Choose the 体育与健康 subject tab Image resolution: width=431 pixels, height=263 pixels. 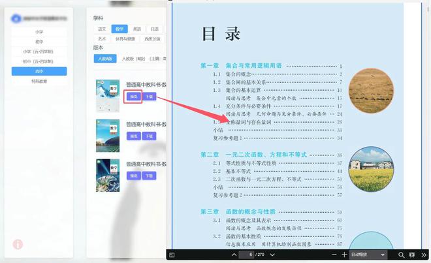(x=125, y=39)
